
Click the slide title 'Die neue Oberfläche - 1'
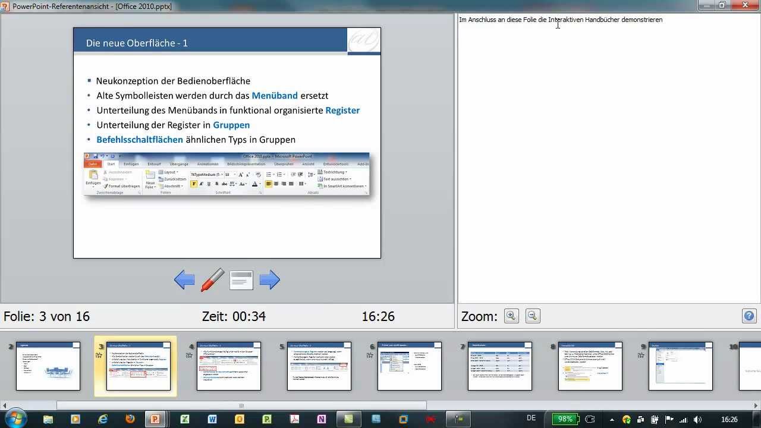[137, 43]
